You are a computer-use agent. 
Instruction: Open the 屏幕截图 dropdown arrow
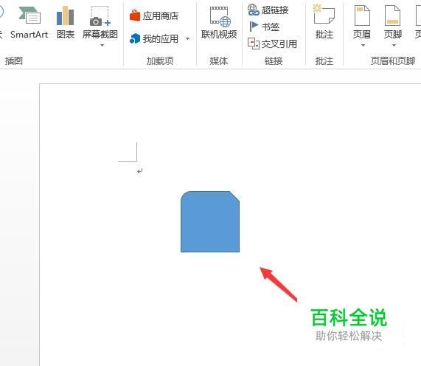[102, 46]
